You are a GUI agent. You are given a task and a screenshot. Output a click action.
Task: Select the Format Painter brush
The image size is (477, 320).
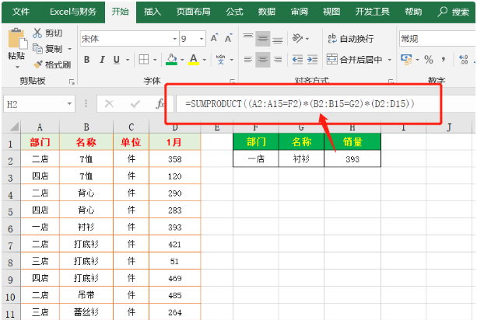pos(37,64)
